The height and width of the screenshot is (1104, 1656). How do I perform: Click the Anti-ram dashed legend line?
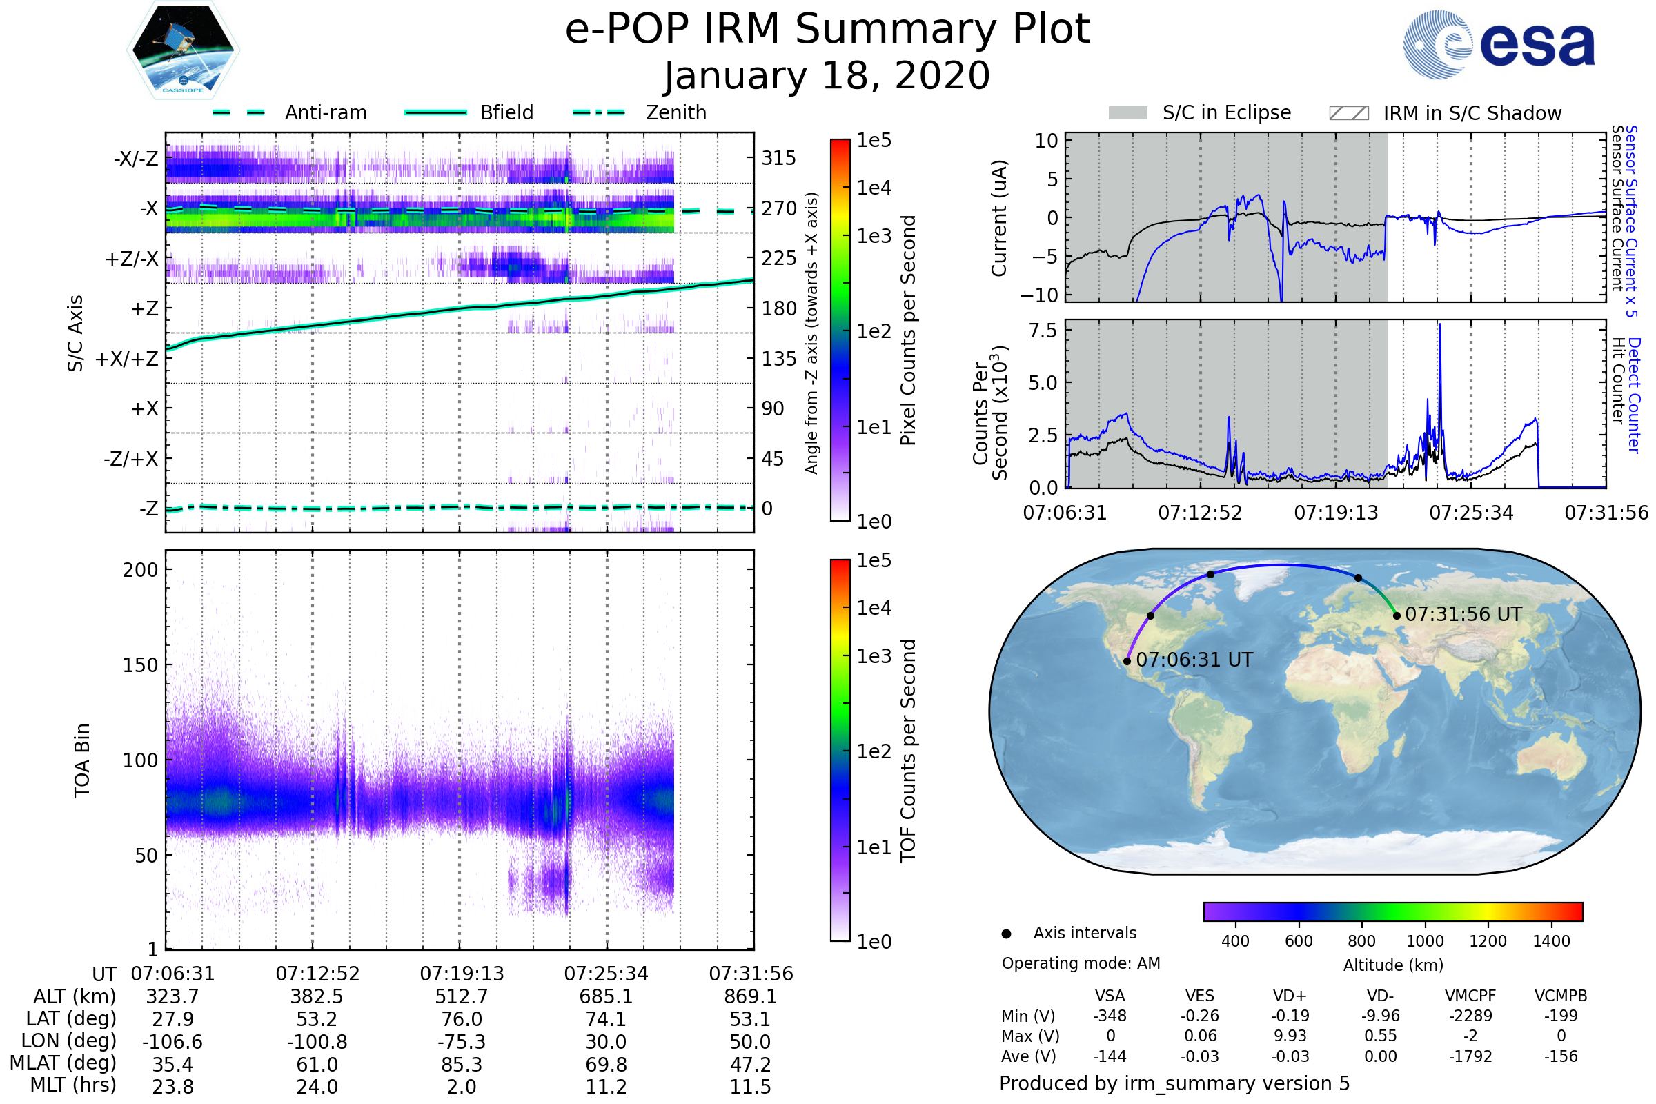(x=239, y=112)
